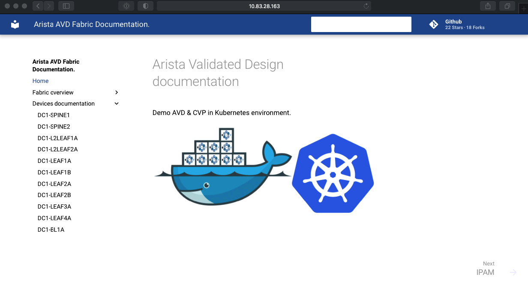
Task: Open DC1-LEAF3A device page
Action: (54, 206)
